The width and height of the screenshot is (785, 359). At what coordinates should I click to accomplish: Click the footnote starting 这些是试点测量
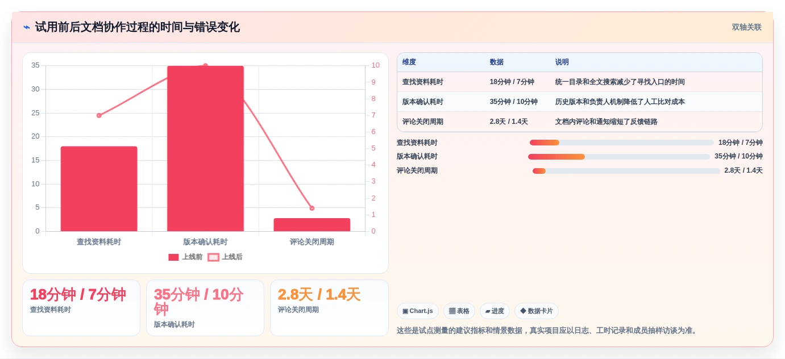pos(548,331)
